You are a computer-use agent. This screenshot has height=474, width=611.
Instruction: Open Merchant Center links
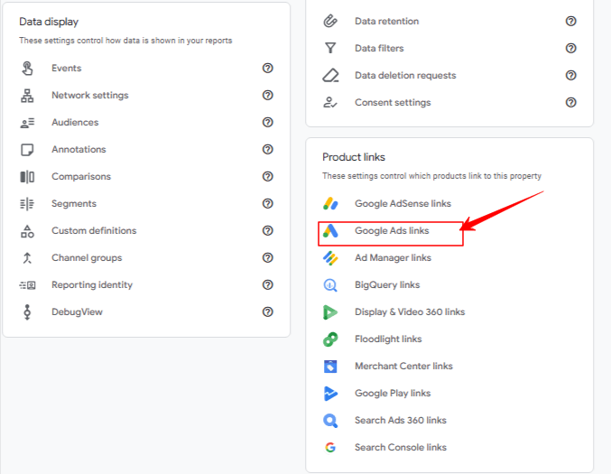pos(403,366)
